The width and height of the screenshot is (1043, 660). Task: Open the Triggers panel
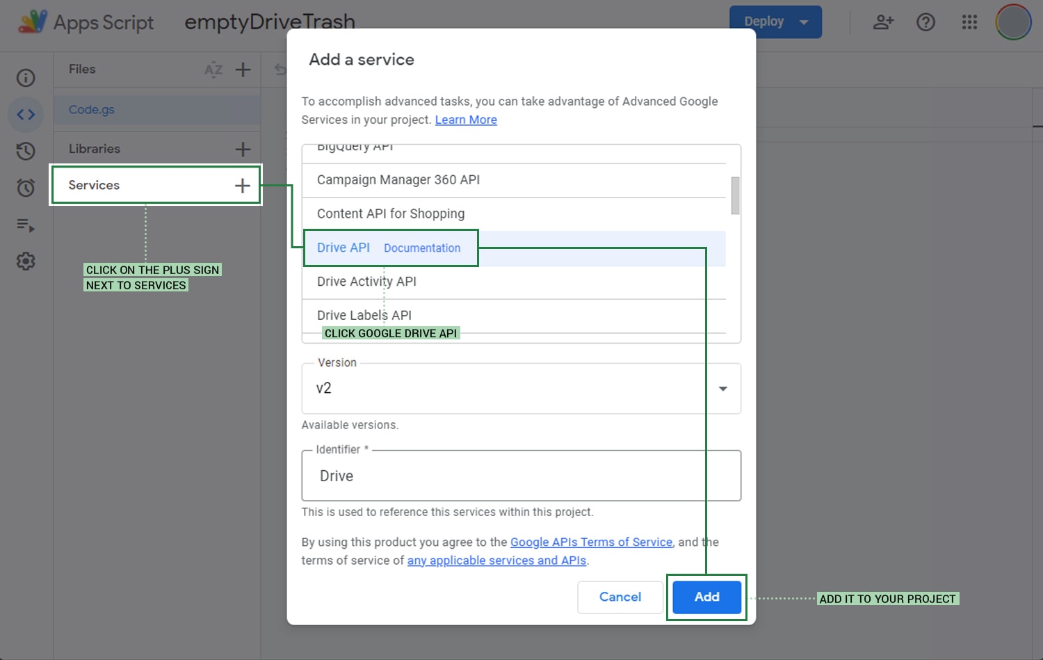pos(25,188)
